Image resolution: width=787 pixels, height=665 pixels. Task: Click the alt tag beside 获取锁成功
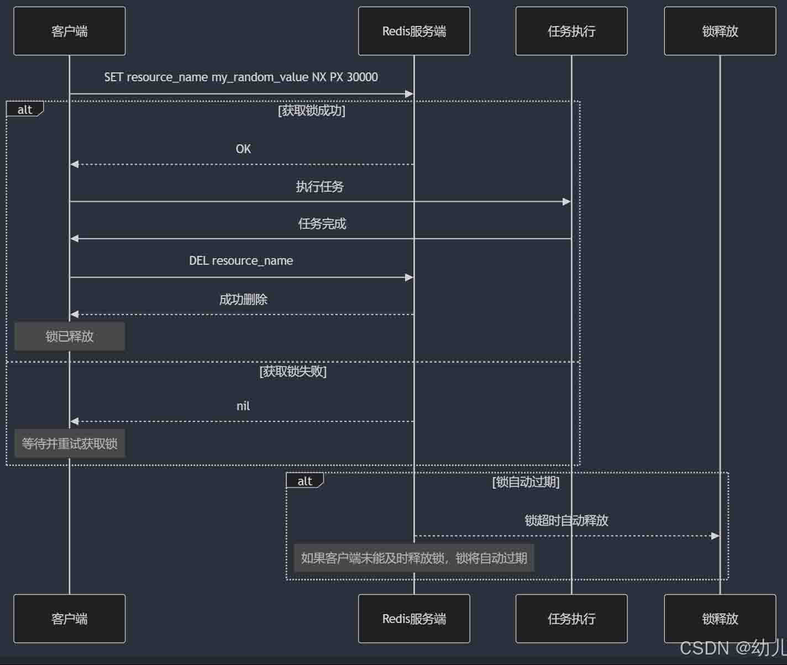(x=25, y=109)
